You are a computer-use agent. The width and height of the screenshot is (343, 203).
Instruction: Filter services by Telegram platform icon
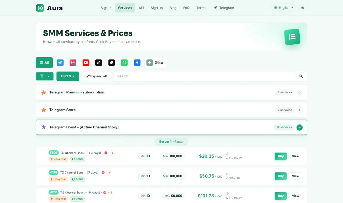(60, 63)
